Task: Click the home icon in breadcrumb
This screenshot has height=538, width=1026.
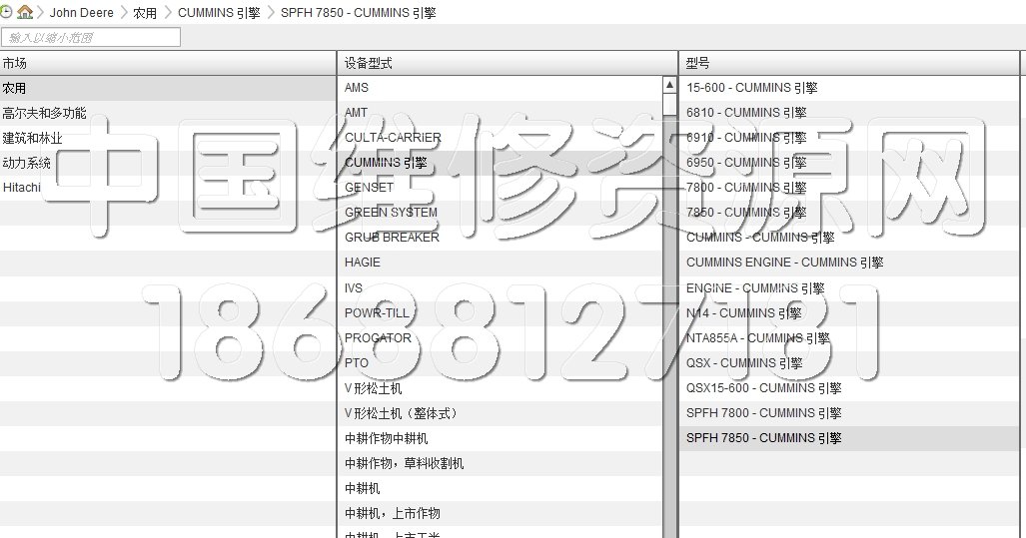Action: 25,12
